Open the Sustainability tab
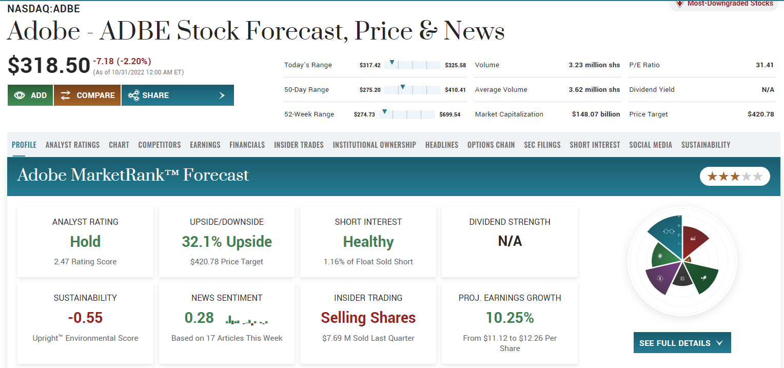Screen dimensions: 784x368 tap(705, 145)
